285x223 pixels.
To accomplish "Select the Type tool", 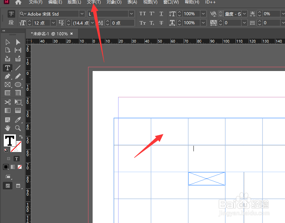I will [x=8, y=68].
